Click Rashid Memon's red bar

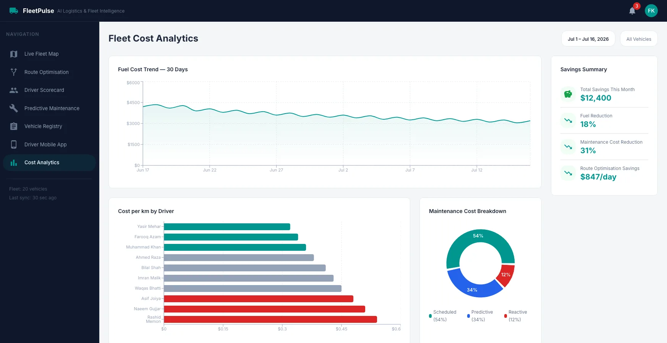click(x=270, y=319)
